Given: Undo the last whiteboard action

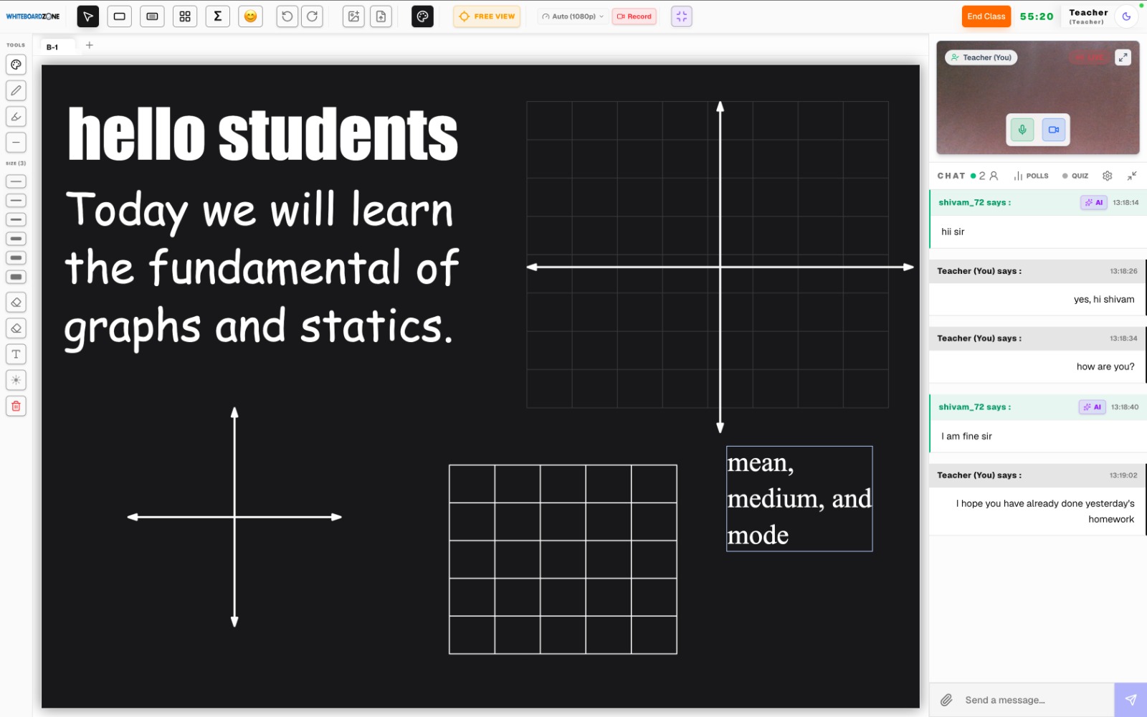Looking at the screenshot, I should pos(287,16).
